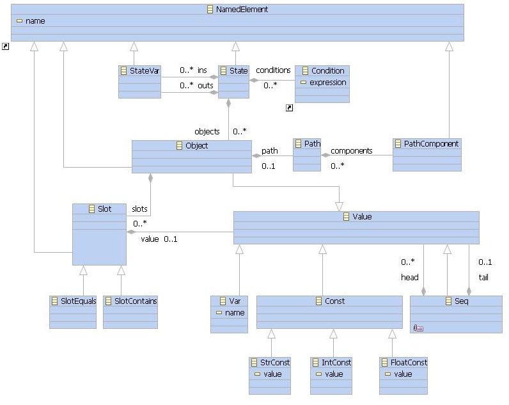Select the Seq class icon

click(448, 301)
